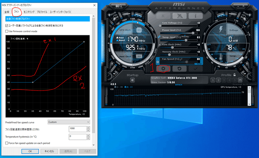The width and height of the screenshot is (259, 158).
Task: Click the Core Voltage slider handle
Action: pos(160,26)
